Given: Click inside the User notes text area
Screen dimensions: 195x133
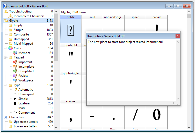Looking at the screenshot, I should tap(131, 70).
